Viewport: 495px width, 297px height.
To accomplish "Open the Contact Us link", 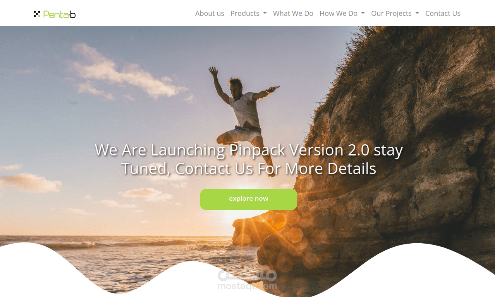I will [x=443, y=13].
